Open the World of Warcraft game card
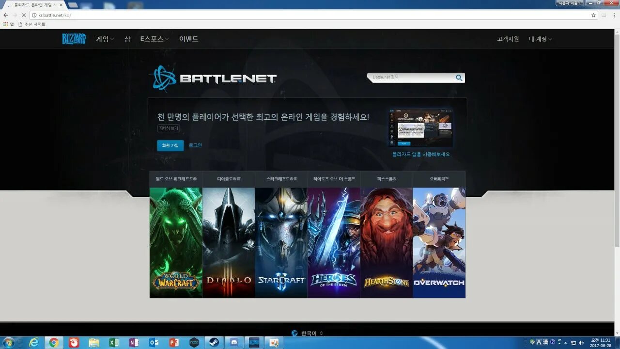The height and width of the screenshot is (349, 620). pos(176,243)
